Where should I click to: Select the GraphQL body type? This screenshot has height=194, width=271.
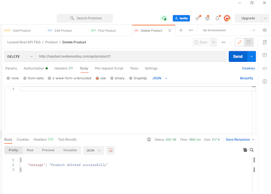click(x=138, y=78)
